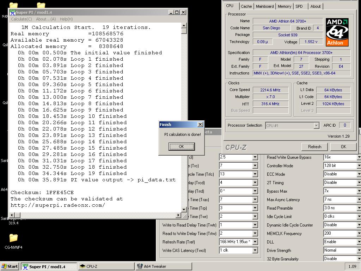Click the AMD Athlon 64 logo in CPU-Z
Image resolution: width=361 pixels, height=271 pixels.
337,32
